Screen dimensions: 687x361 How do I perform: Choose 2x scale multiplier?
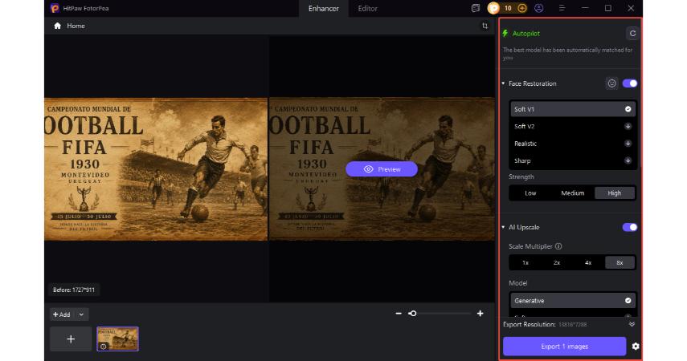coord(557,262)
